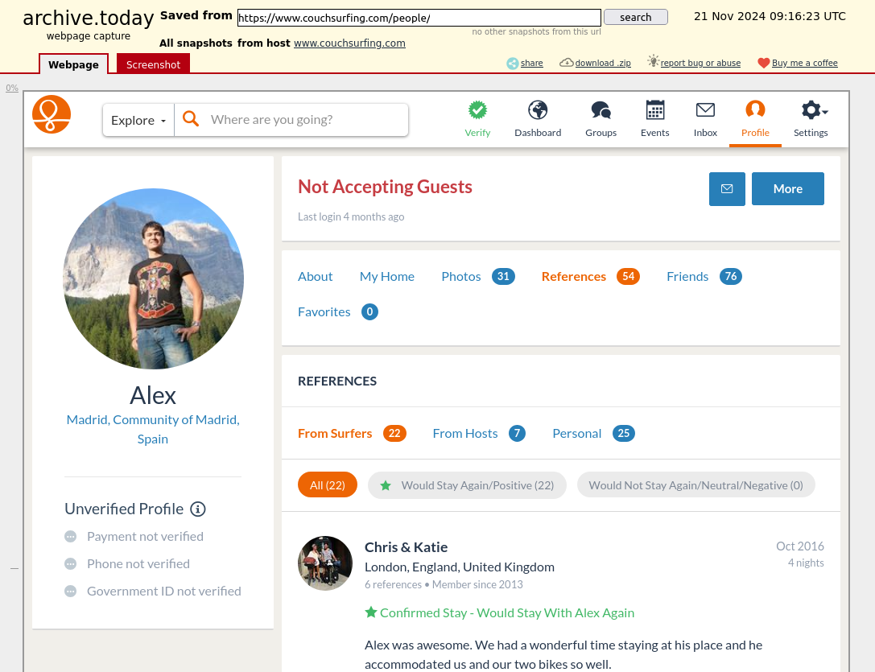Switch to the Screenshot tab
The height and width of the screenshot is (672, 875).
pos(154,64)
